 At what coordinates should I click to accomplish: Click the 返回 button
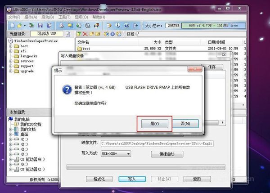[x=197, y=179]
